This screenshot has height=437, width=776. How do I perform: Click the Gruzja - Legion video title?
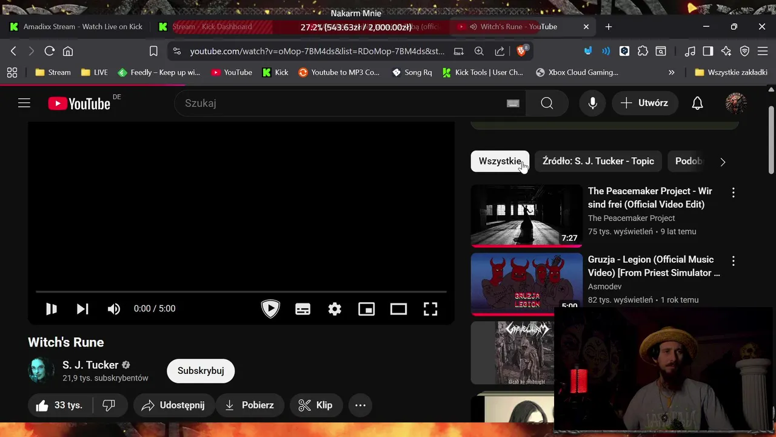coord(654,266)
